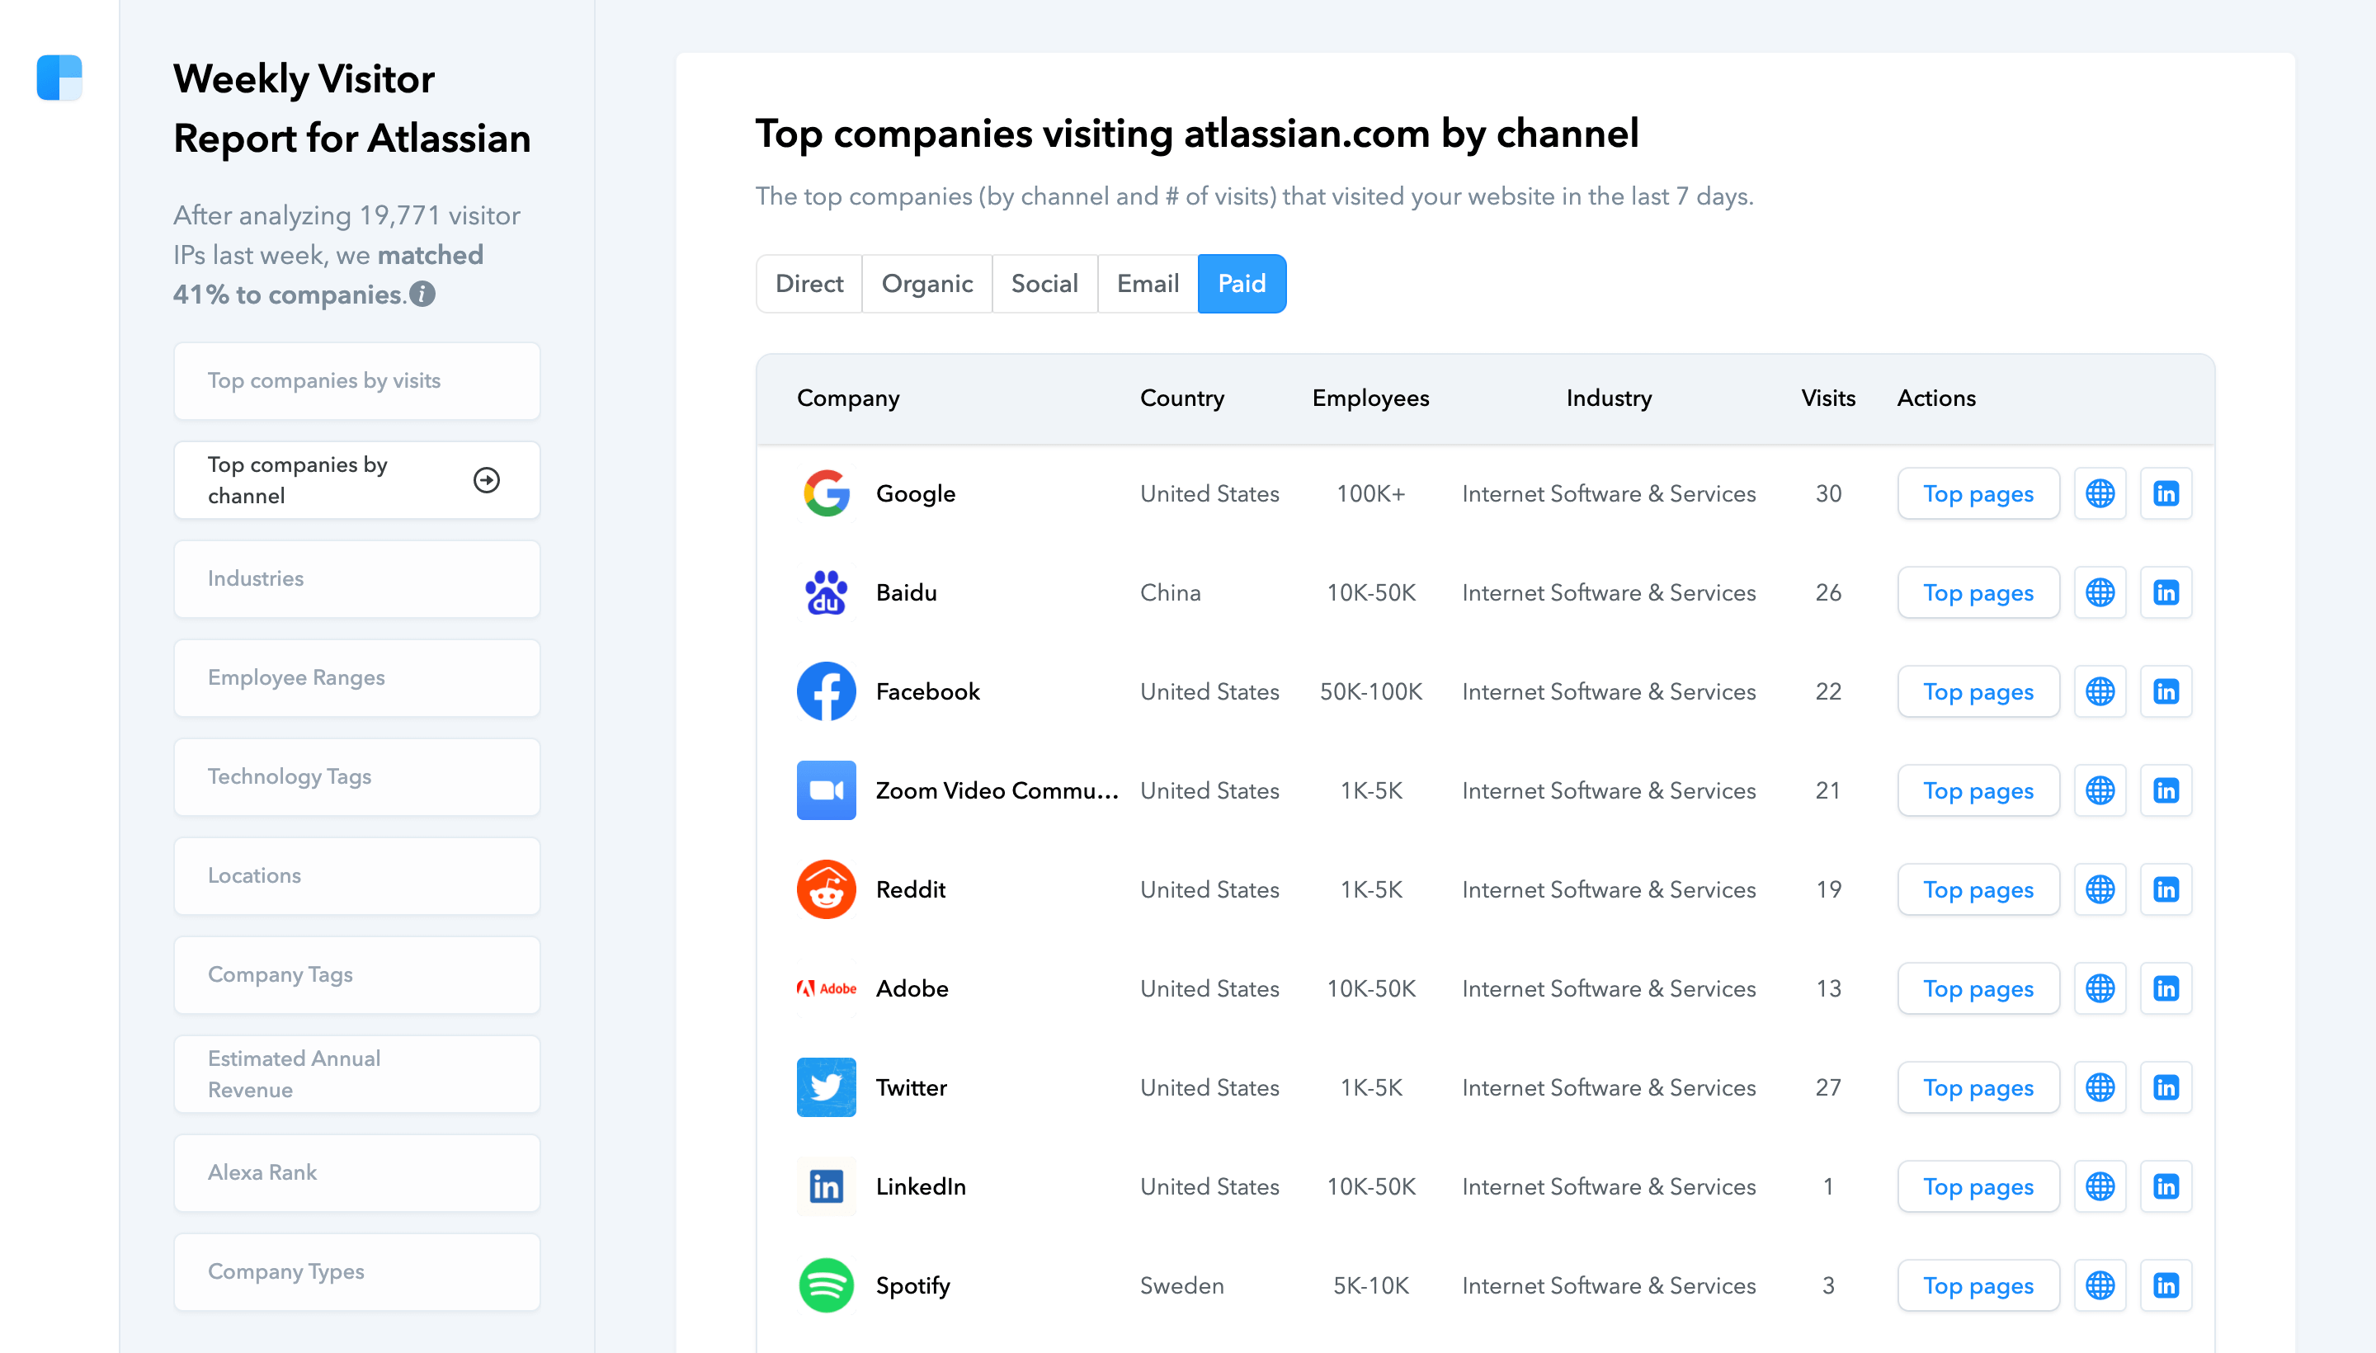Expand the Employee Ranges section
The height and width of the screenshot is (1353, 2376).
(357, 677)
